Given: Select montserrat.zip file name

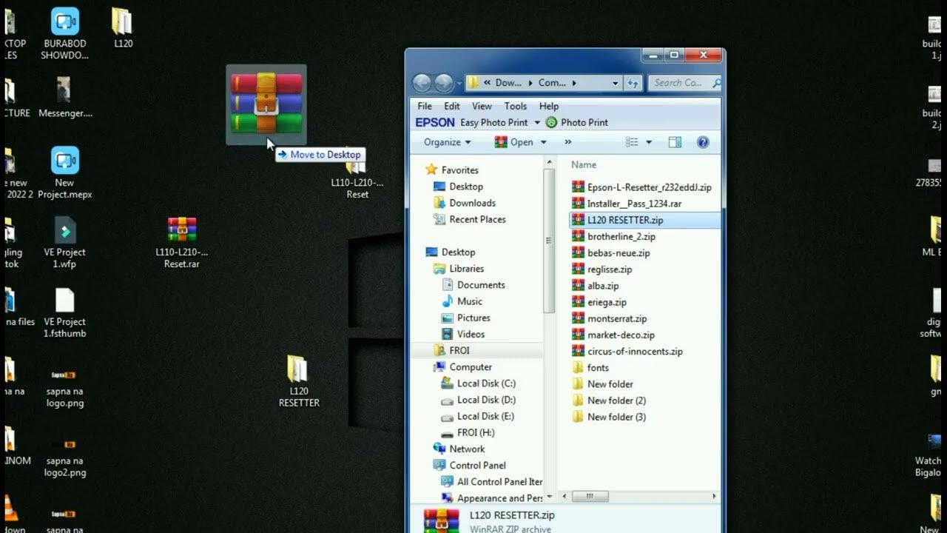Looking at the screenshot, I should tap(617, 318).
